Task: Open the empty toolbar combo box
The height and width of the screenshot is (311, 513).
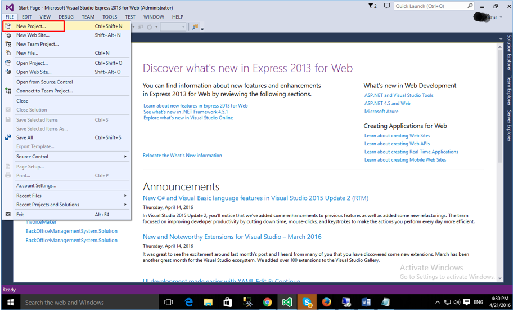Action: (173, 27)
